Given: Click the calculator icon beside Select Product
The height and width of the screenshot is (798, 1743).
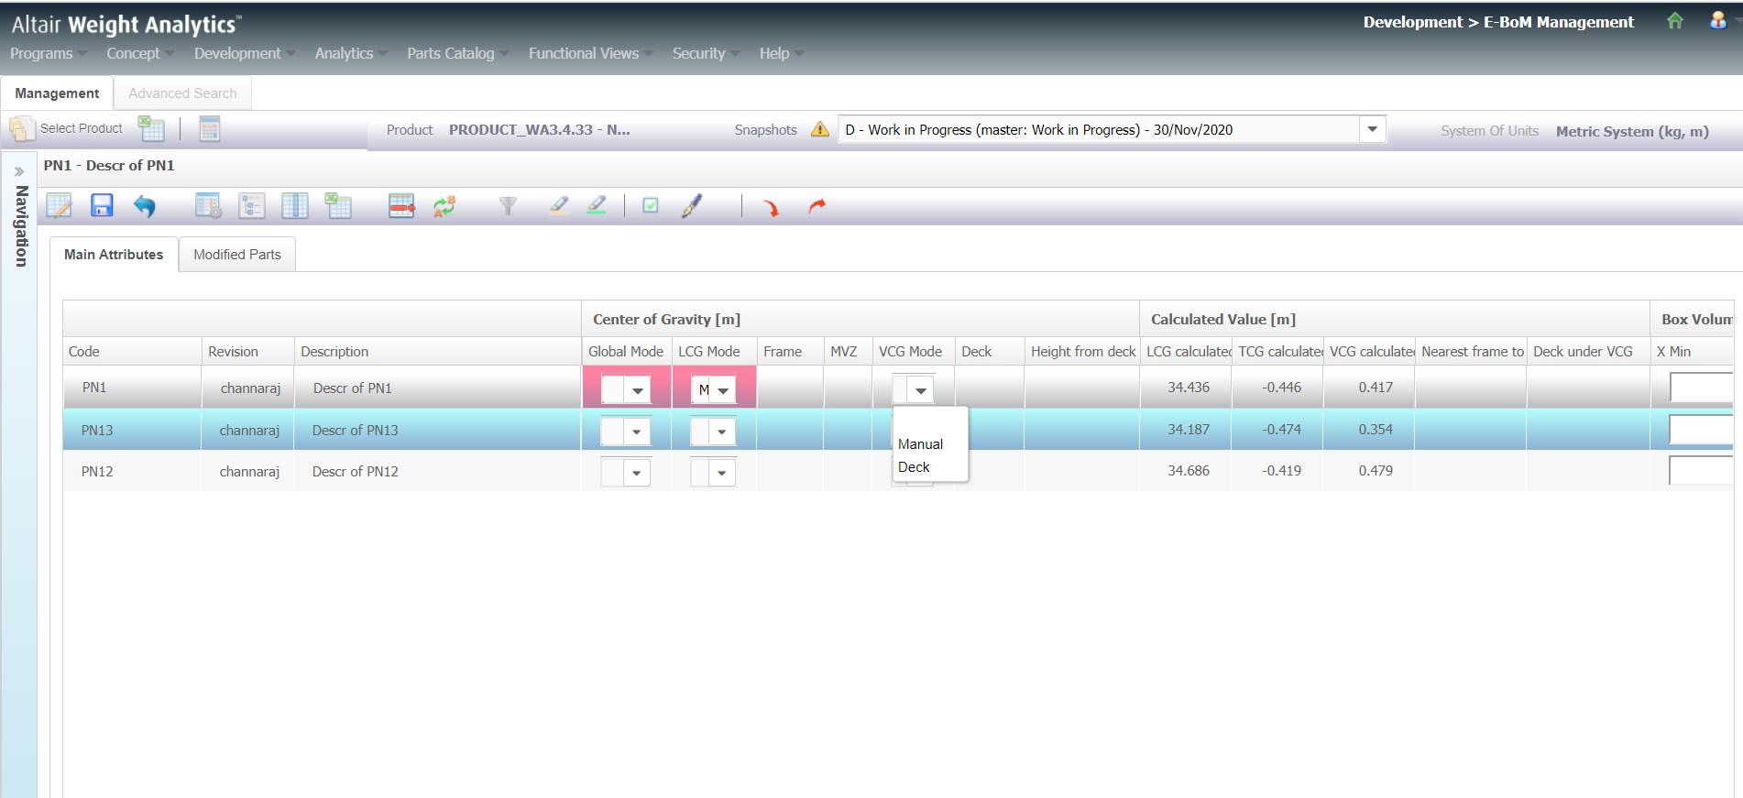Looking at the screenshot, I should pos(210,129).
